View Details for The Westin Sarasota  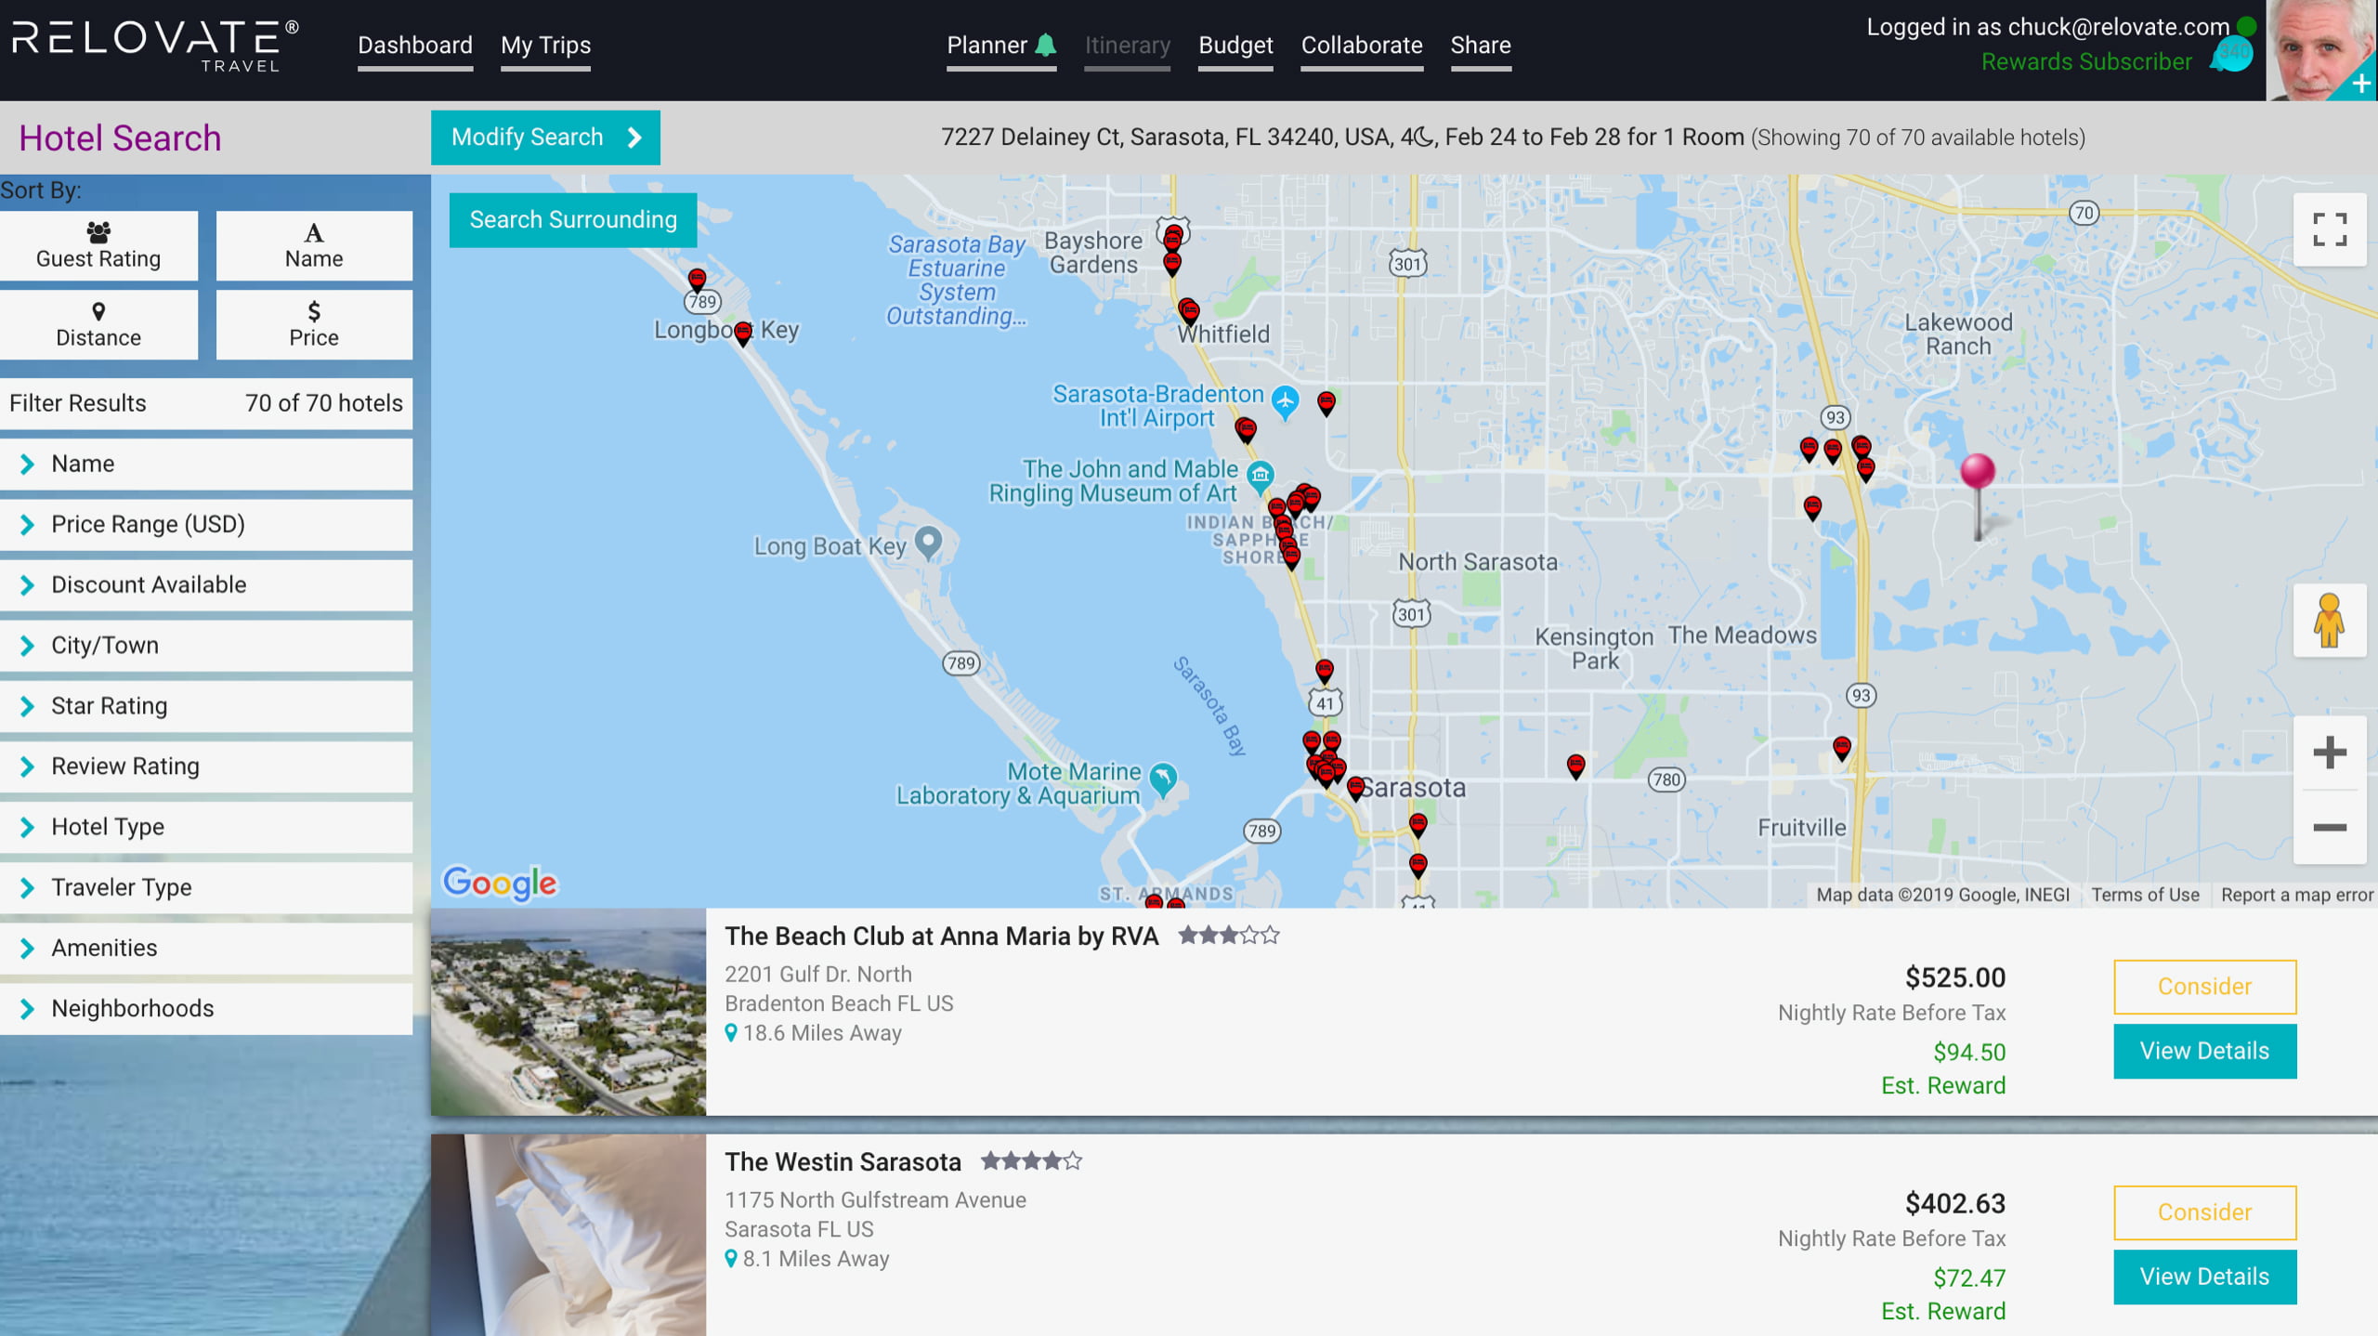[x=2204, y=1277]
